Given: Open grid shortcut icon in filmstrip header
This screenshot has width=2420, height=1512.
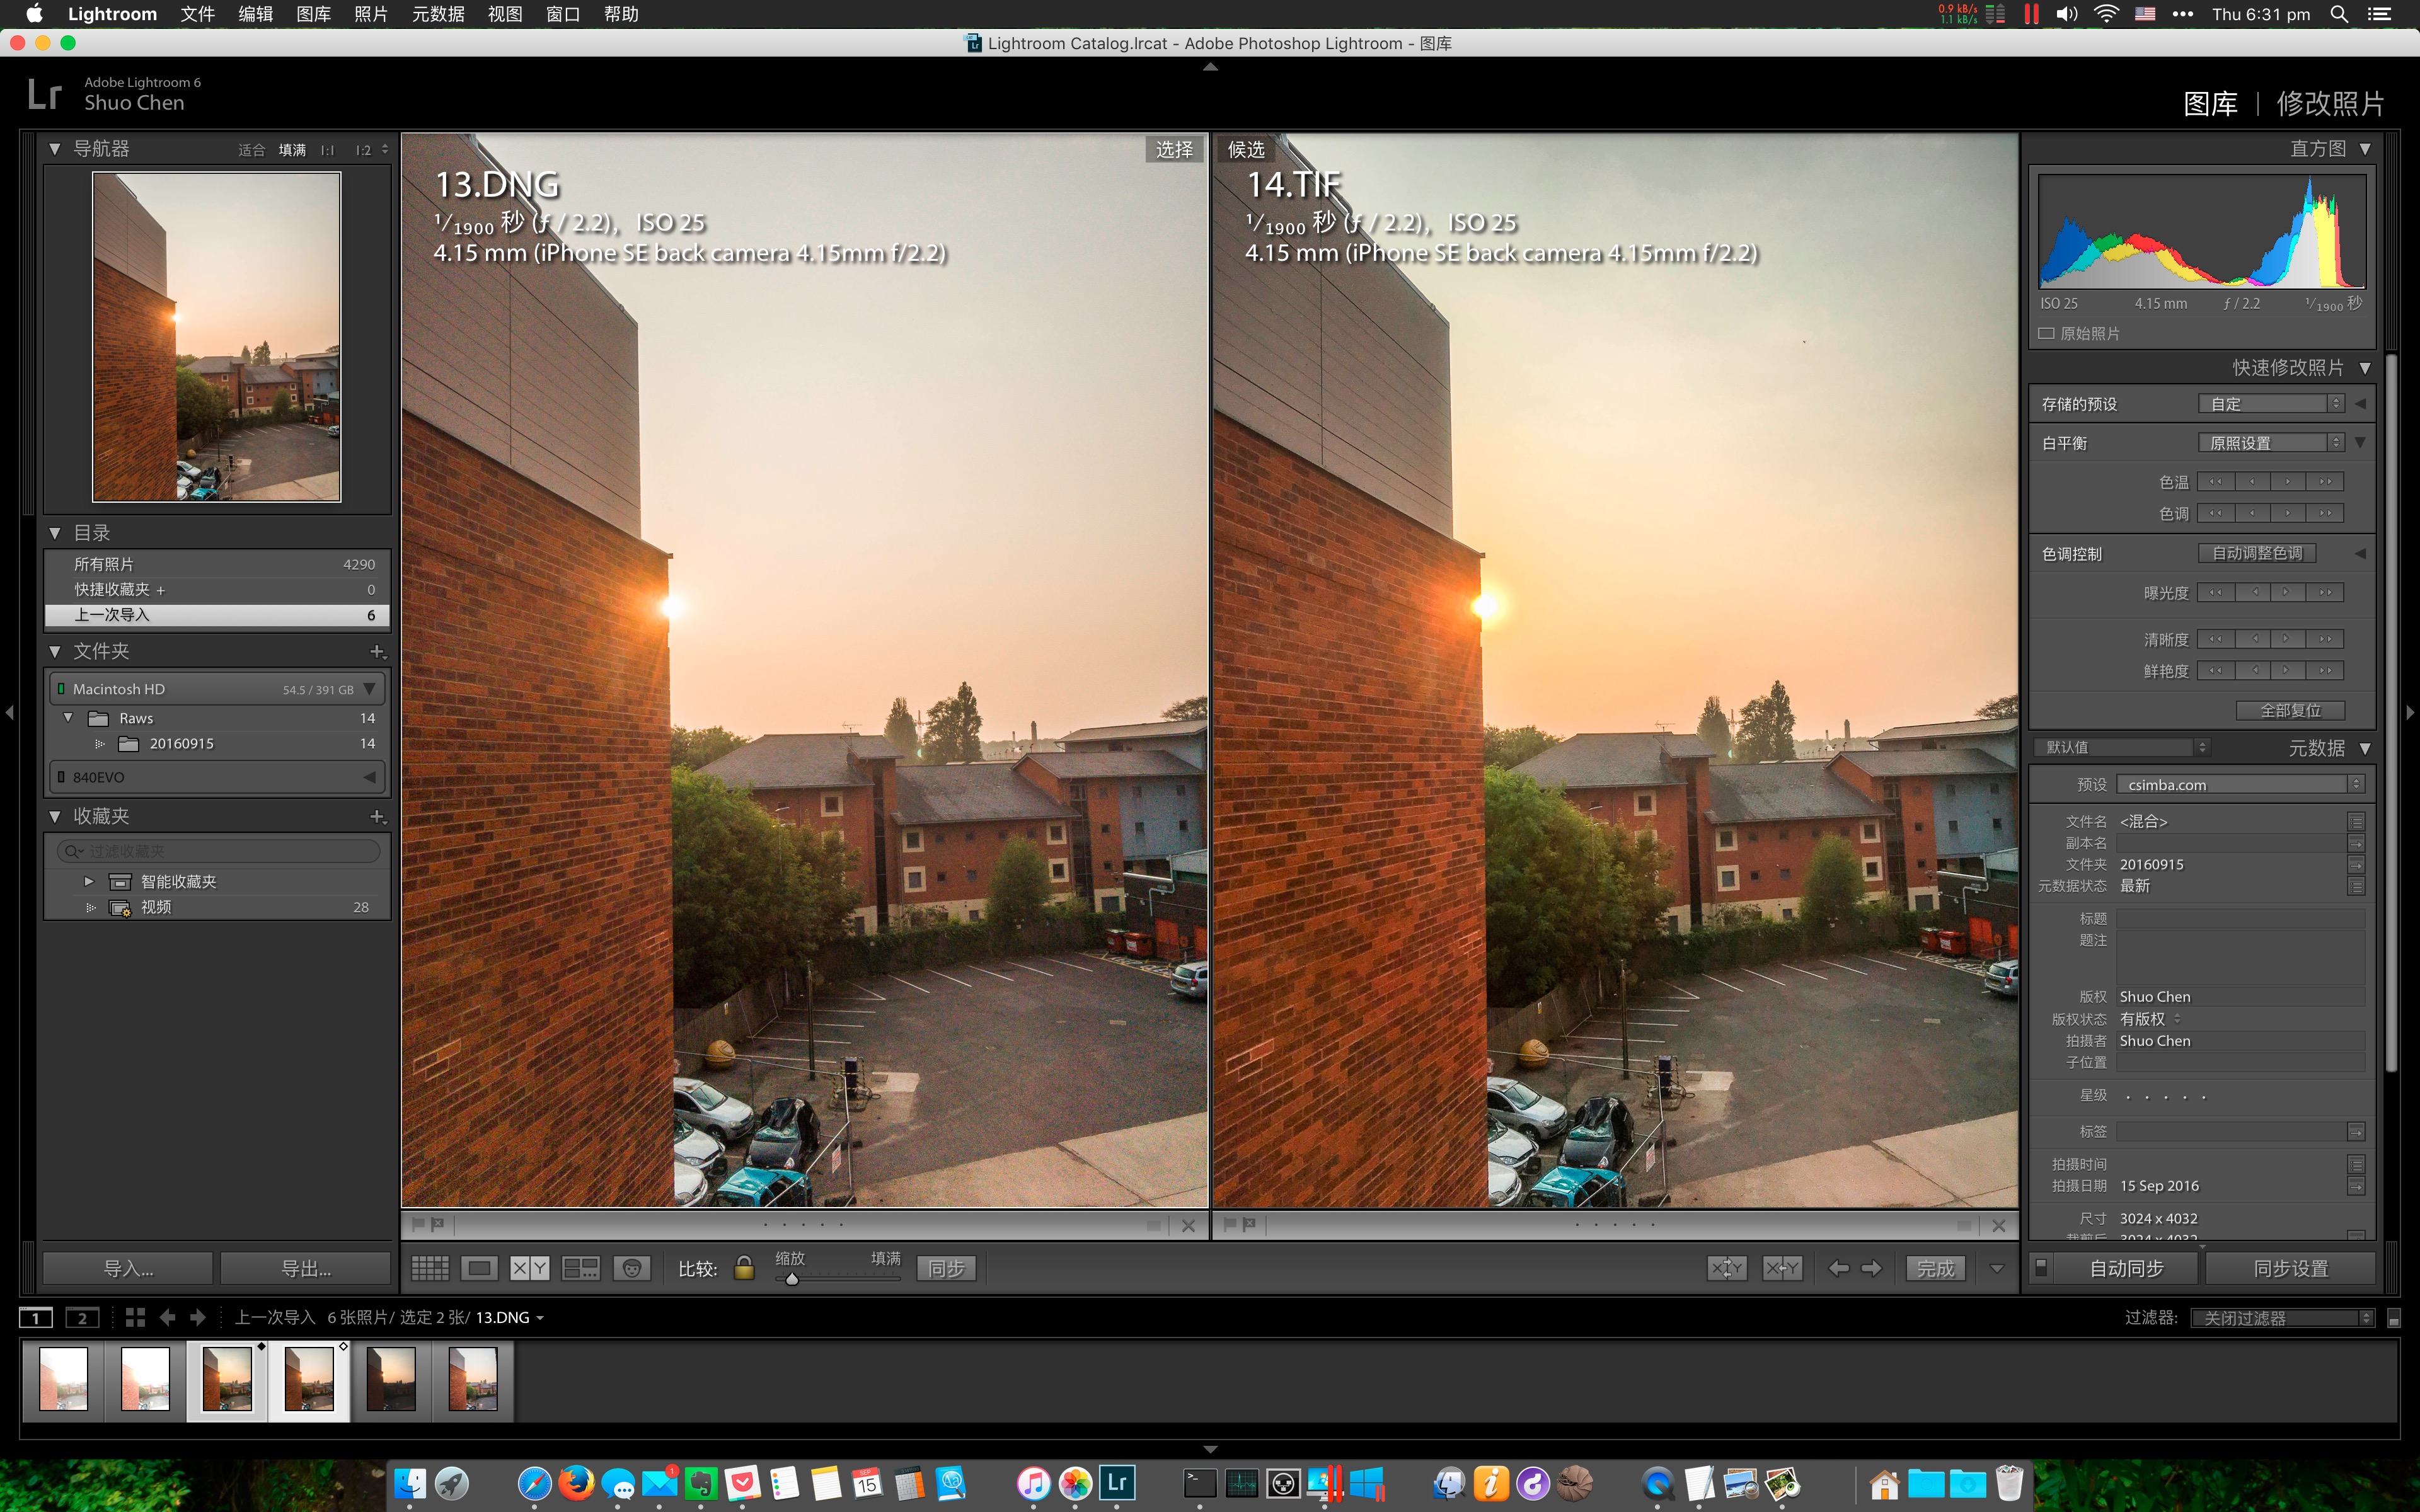Looking at the screenshot, I should coord(135,1317).
